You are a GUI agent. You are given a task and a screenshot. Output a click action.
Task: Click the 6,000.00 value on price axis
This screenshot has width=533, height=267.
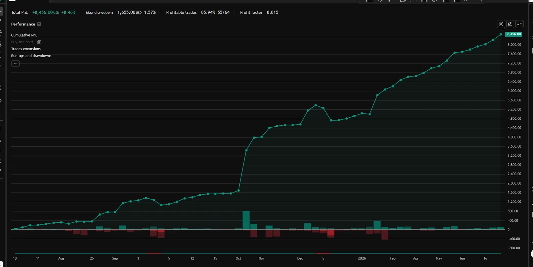pyautogui.click(x=514, y=91)
